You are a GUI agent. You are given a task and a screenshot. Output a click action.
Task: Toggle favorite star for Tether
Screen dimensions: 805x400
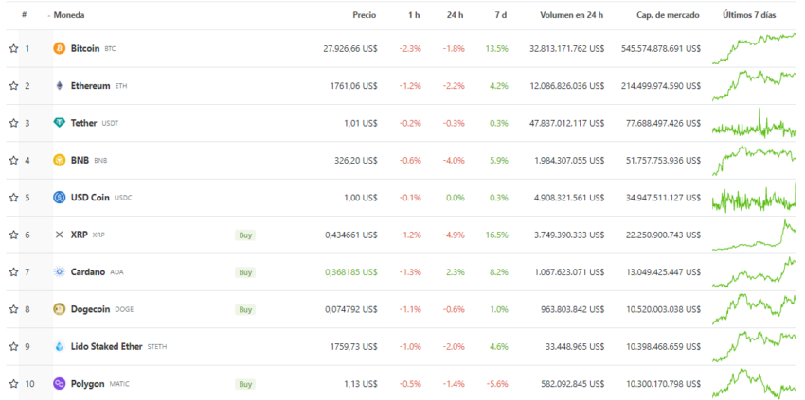pyautogui.click(x=13, y=123)
